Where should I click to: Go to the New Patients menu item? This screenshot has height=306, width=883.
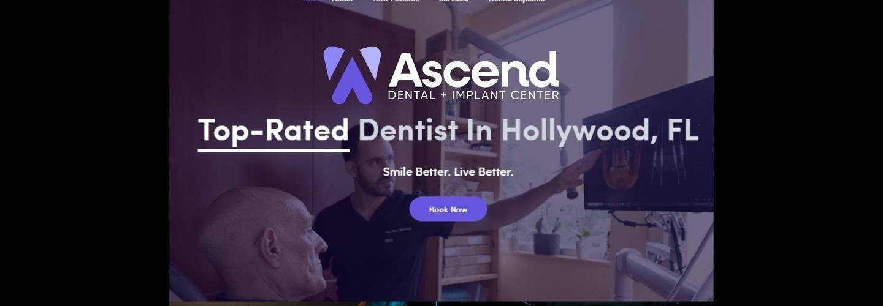point(396,1)
